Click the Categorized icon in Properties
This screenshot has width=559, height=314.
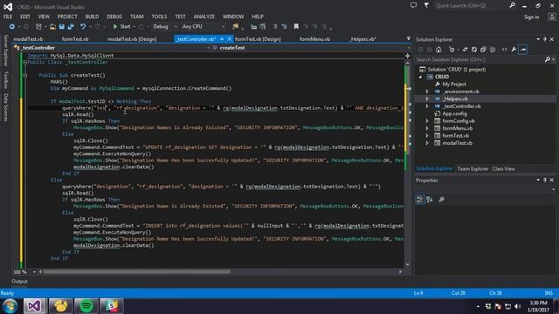[420, 200]
